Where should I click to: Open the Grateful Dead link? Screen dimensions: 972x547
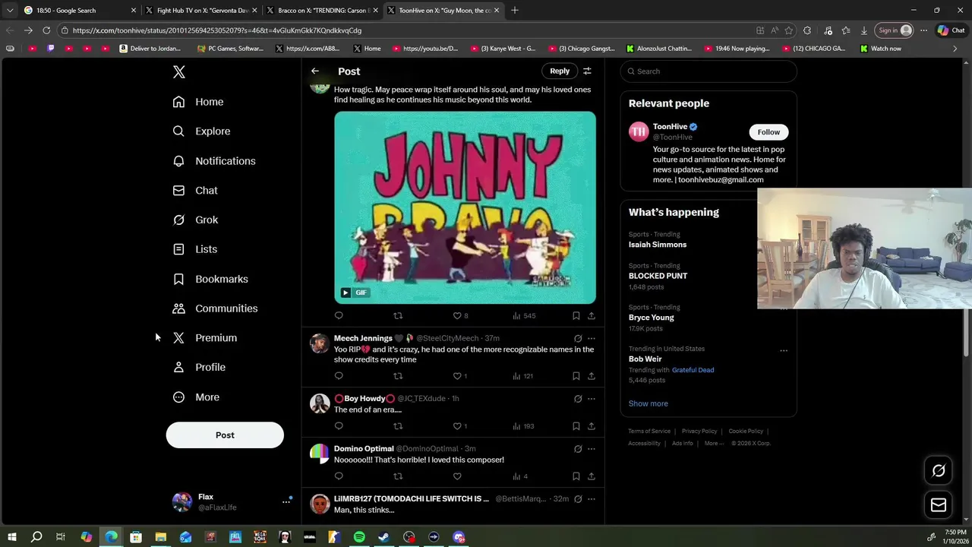point(693,370)
